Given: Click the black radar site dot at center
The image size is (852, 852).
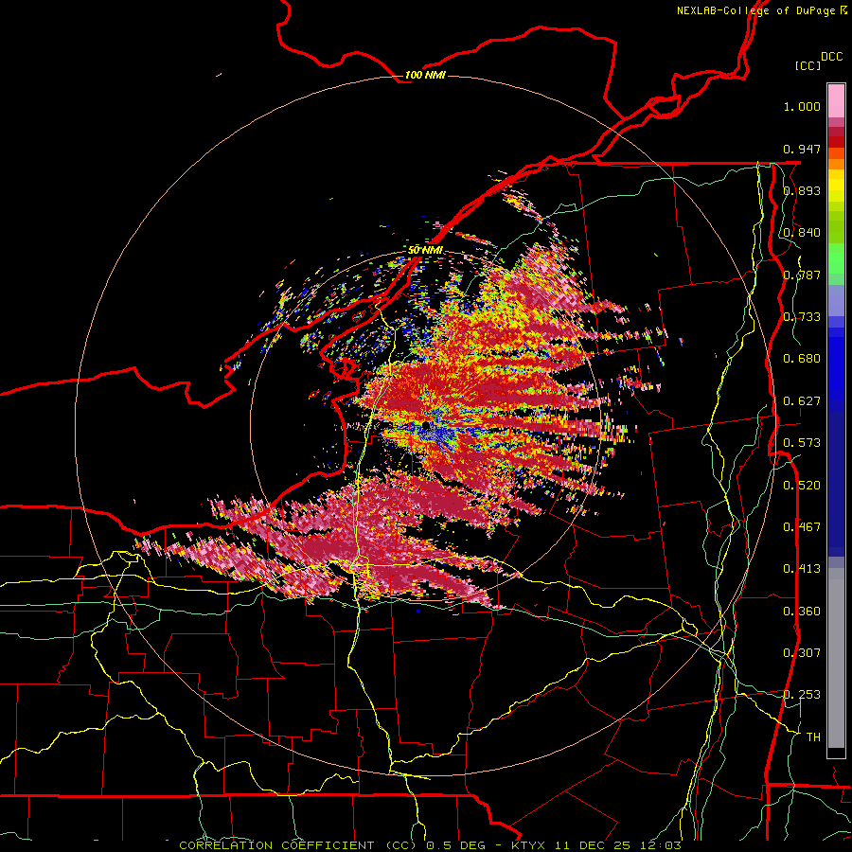Looking at the screenshot, I should (426, 425).
